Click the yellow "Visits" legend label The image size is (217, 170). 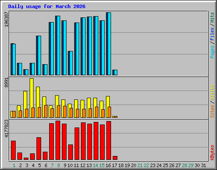tap(212, 92)
